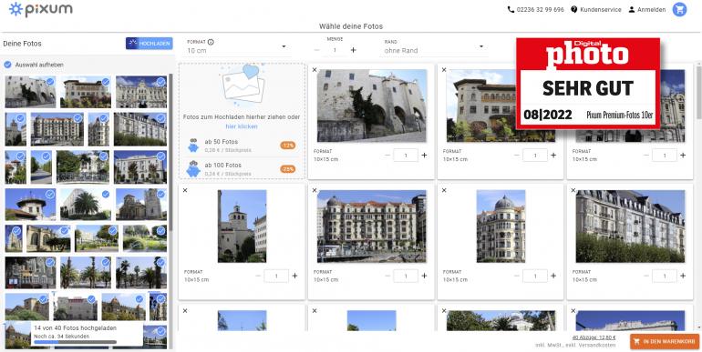
Task: Uncheck the grand white palace thumbnail checkmark
Action: tap(160, 82)
